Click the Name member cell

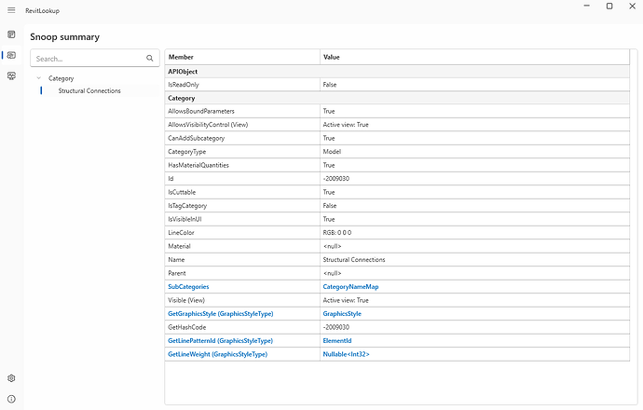[x=242, y=260]
